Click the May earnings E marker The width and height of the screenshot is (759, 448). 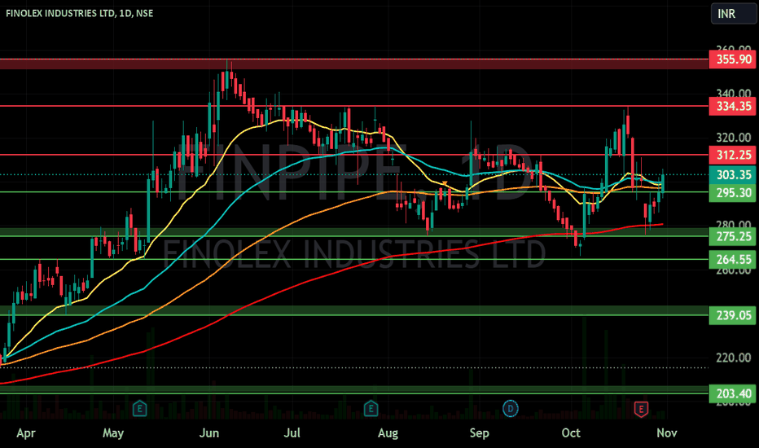(139, 409)
